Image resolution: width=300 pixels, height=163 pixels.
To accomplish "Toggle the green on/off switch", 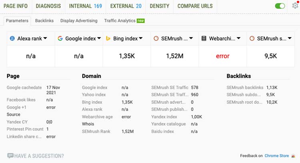I will (x=280, y=6).
